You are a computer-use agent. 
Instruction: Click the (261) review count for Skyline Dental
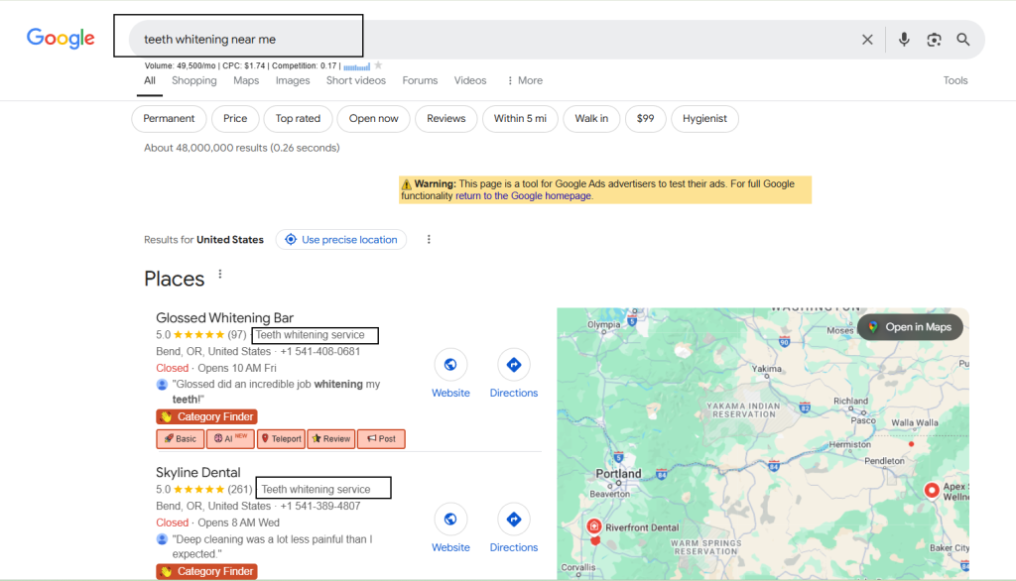[x=240, y=489]
